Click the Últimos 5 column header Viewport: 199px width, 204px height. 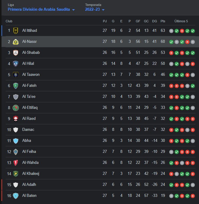(x=181, y=21)
